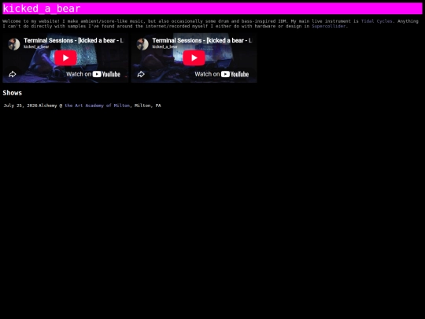This screenshot has width=425, height=319.
Task: Play the first Terminal Sessions video
Action: [x=65, y=57]
